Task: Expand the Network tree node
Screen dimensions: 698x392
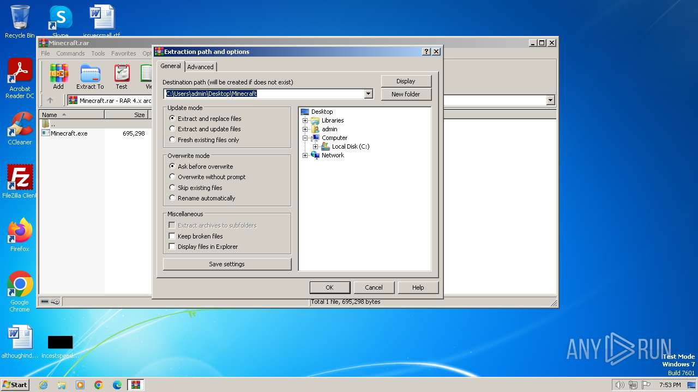Action: [305, 155]
